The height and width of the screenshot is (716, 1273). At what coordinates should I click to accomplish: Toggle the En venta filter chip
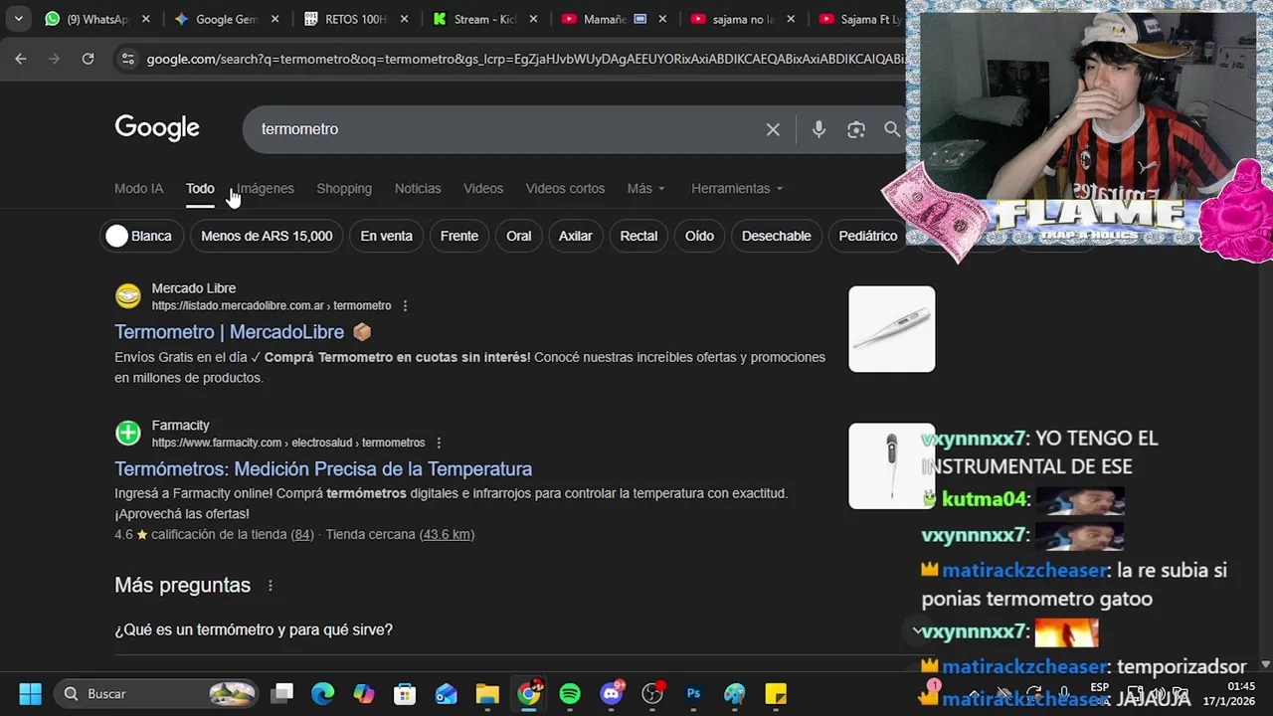(386, 236)
